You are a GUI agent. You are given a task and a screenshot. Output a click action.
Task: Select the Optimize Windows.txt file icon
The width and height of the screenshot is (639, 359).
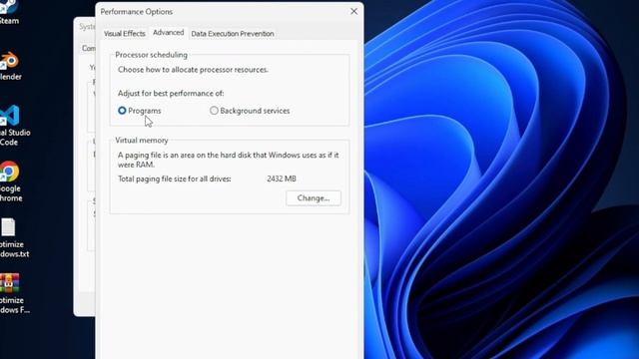pos(13,237)
